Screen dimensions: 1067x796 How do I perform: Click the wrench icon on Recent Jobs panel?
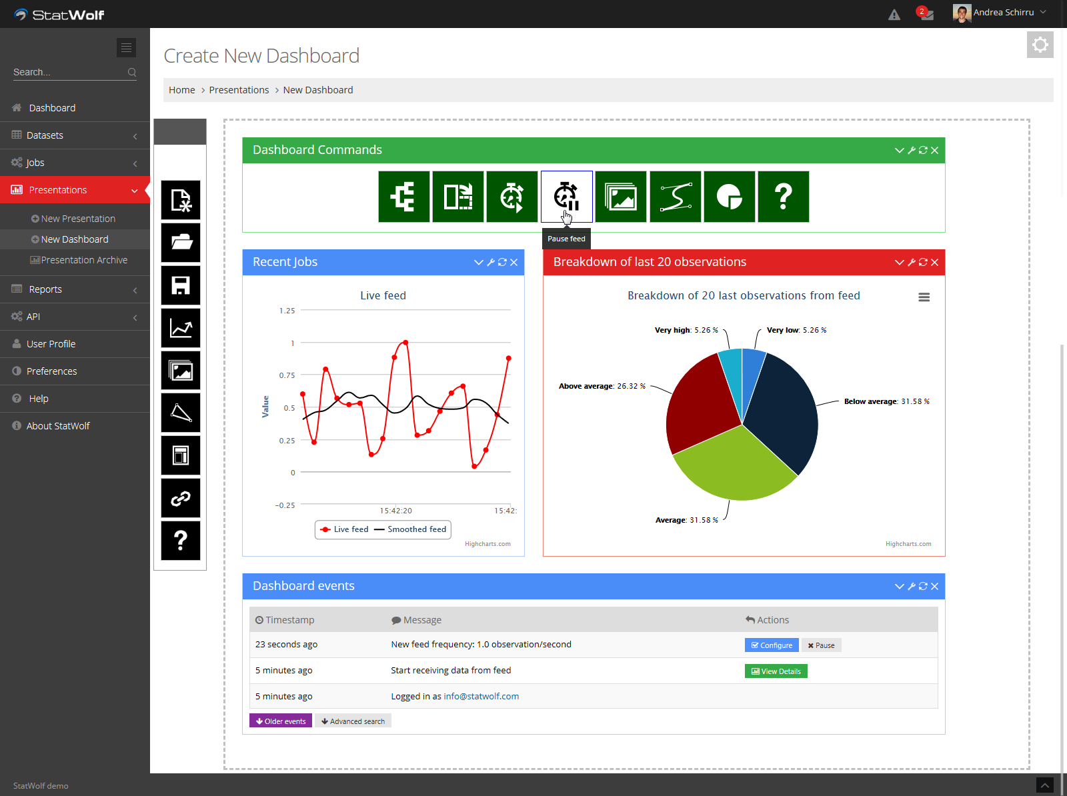491,263
